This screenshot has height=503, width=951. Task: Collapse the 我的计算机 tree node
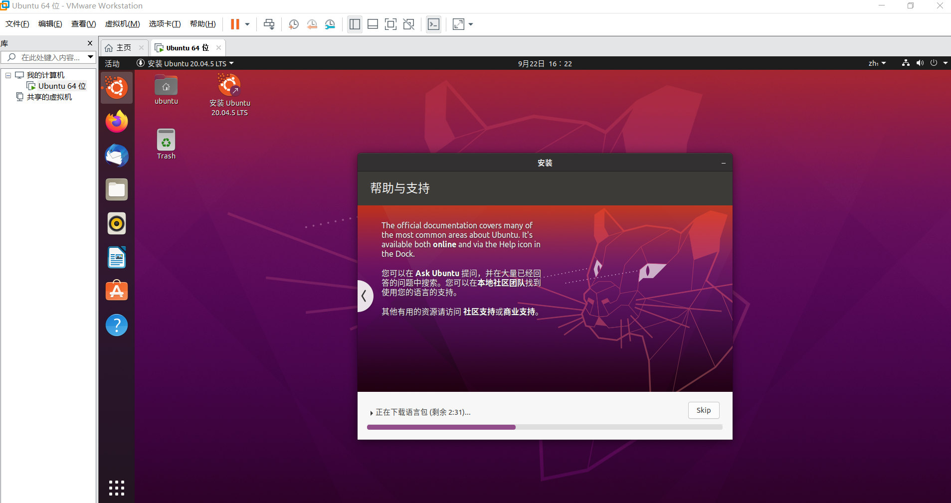tap(8, 75)
